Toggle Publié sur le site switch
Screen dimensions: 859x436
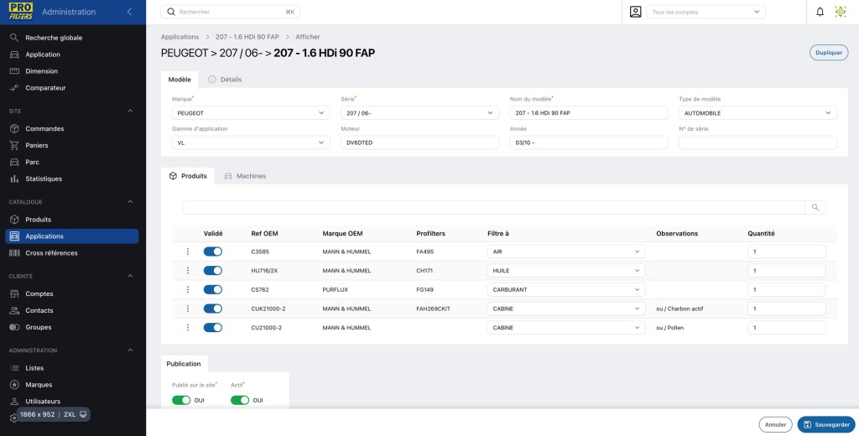[x=181, y=401]
